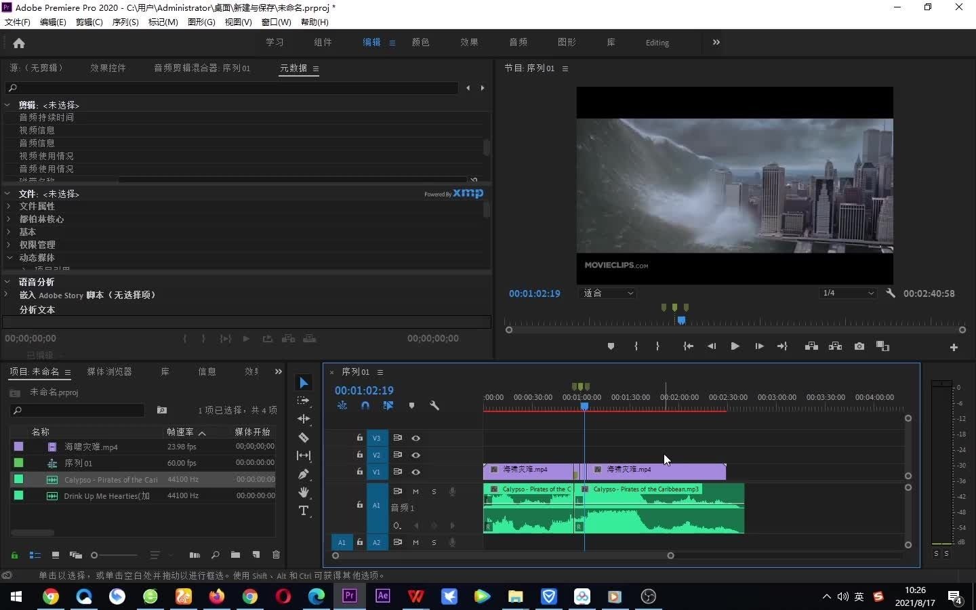Screen dimensions: 976x610
Task: Open Premiere Pro icon in taskbar
Action: pos(350,596)
